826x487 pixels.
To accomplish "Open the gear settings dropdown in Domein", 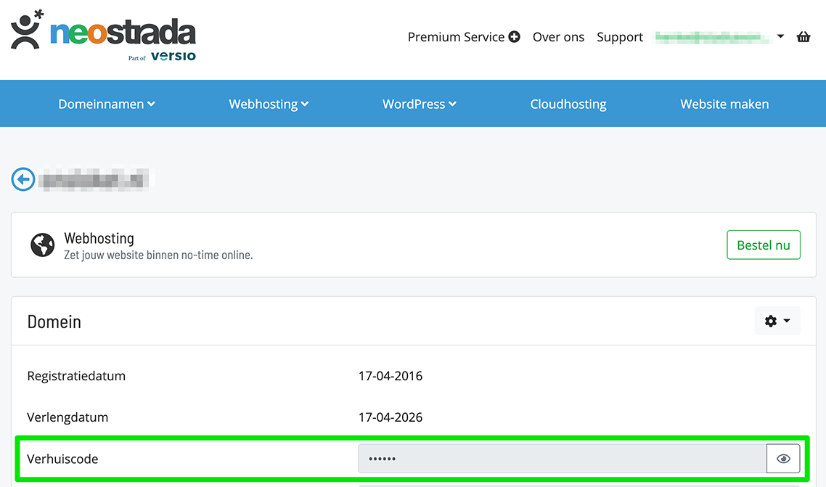I will pyautogui.click(x=777, y=321).
